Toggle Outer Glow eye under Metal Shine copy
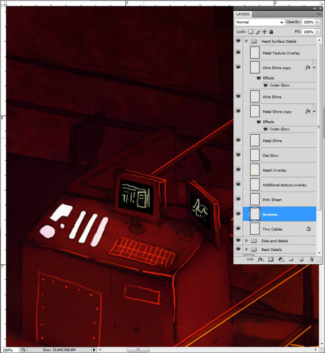 pyautogui.click(x=265, y=129)
